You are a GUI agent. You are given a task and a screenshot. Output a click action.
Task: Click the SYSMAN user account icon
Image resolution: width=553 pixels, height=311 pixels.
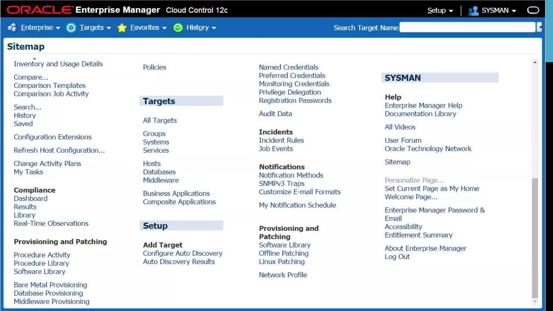pyautogui.click(x=473, y=11)
